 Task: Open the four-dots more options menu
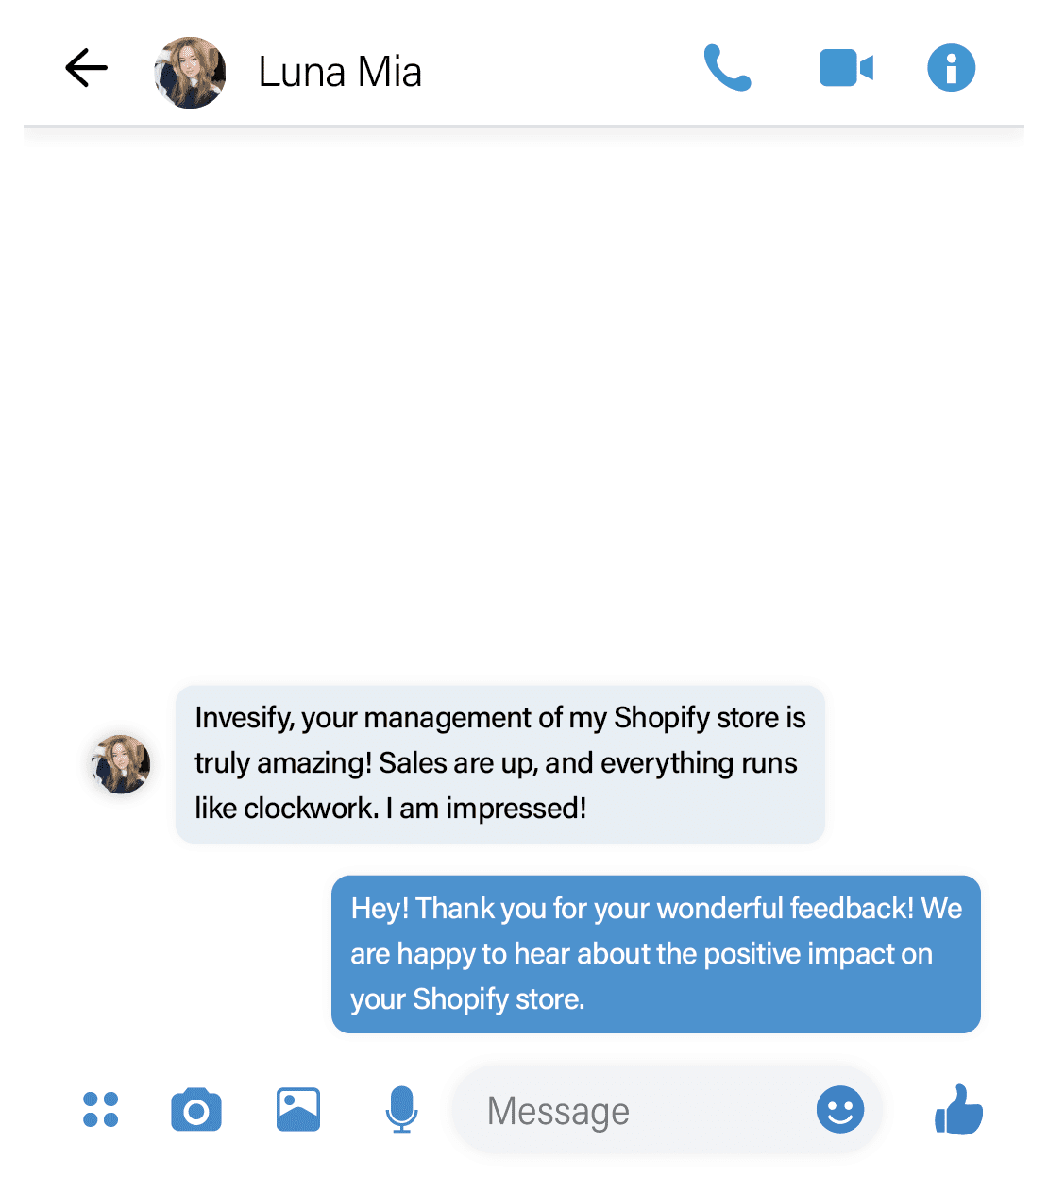(x=100, y=1110)
